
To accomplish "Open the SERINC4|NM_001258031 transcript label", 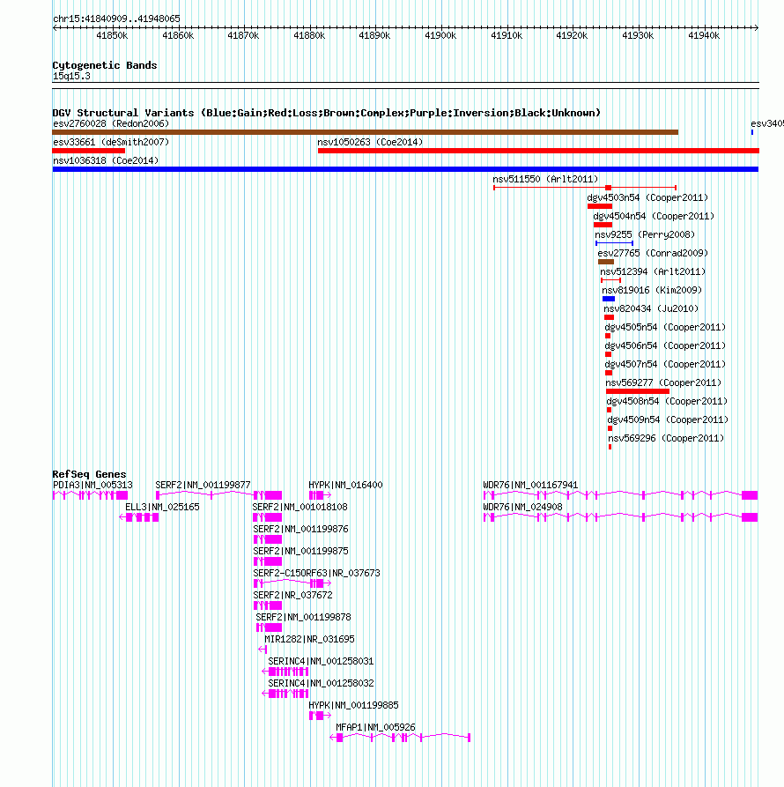I will click(x=321, y=662).
